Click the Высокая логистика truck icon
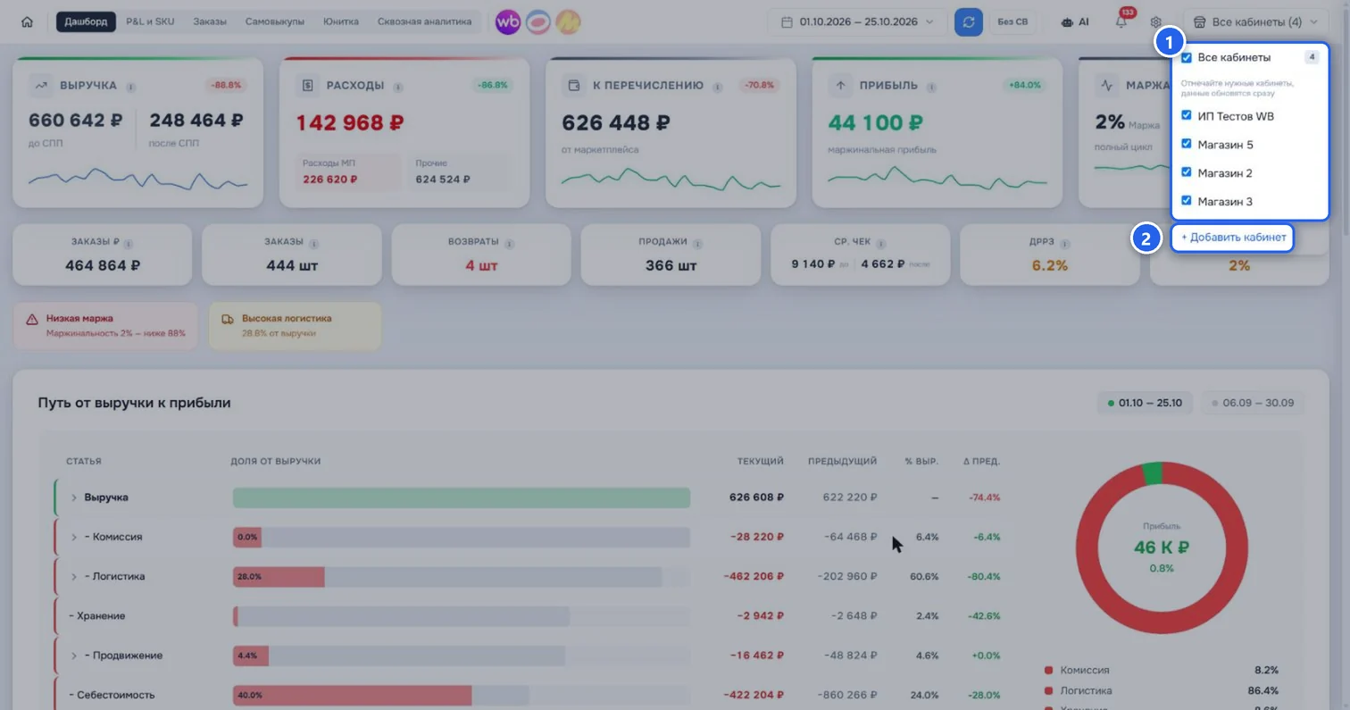 tap(228, 319)
